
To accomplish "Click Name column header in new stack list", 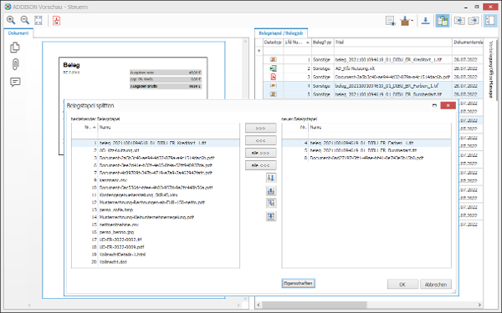I will click(x=379, y=127).
